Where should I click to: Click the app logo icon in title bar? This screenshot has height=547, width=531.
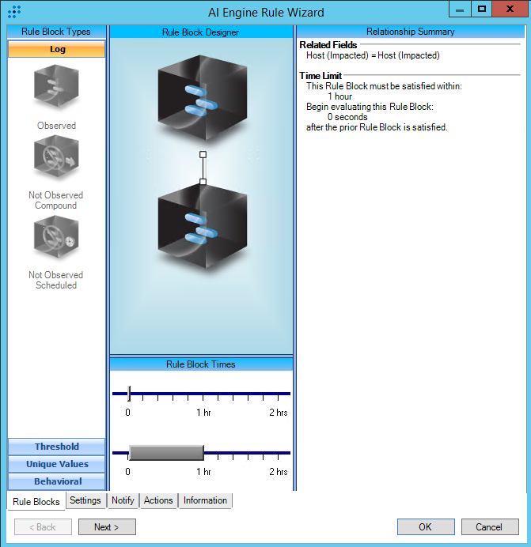13,12
